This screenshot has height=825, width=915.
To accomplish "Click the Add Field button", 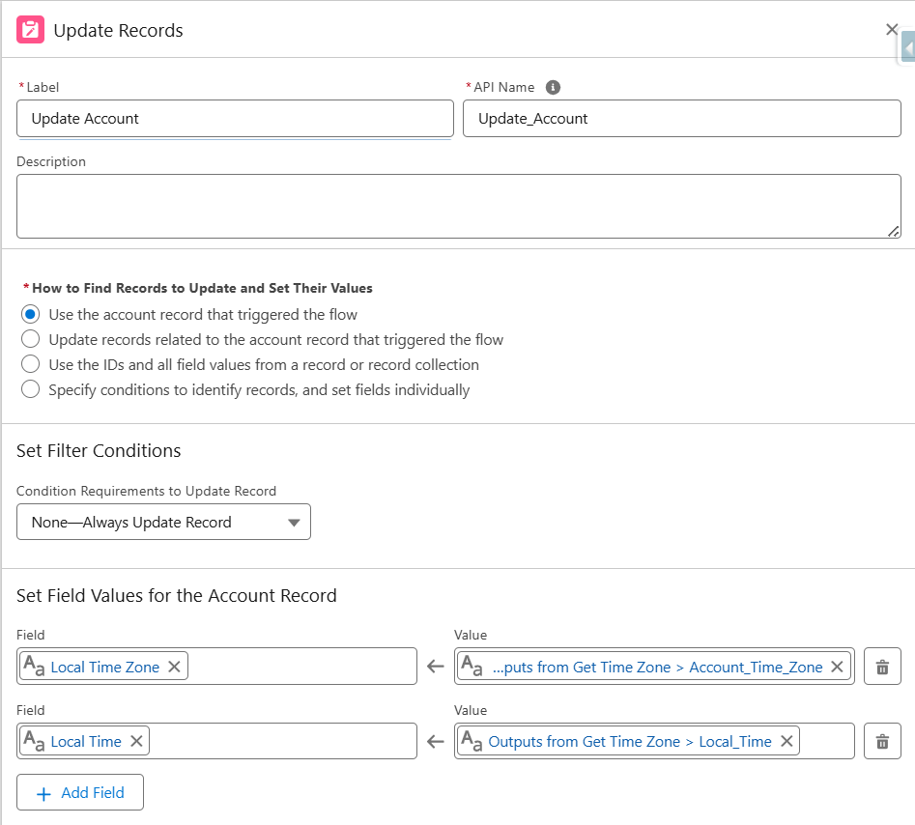I will pyautogui.click(x=80, y=792).
